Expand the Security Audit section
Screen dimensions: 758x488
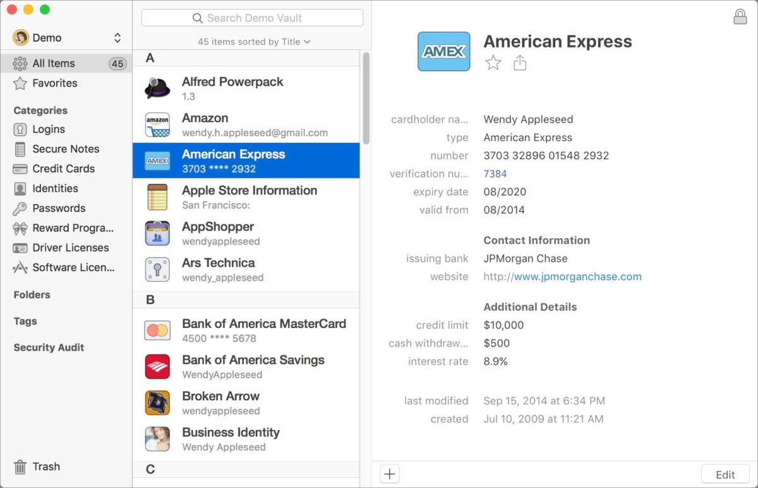pyautogui.click(x=49, y=347)
